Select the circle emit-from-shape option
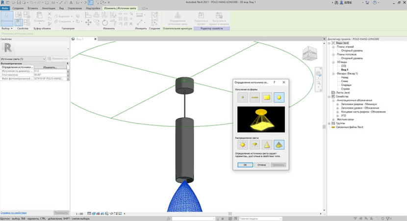 (x=279, y=97)
